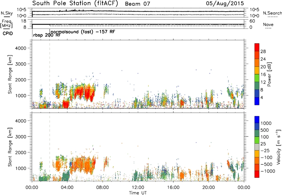
Task: Click the '08:00' time axis tick
Action: (x=103, y=188)
